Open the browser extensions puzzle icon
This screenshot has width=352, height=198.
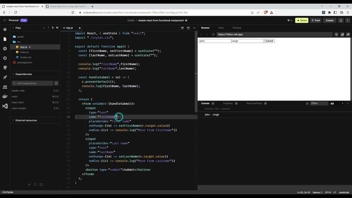pos(329,13)
